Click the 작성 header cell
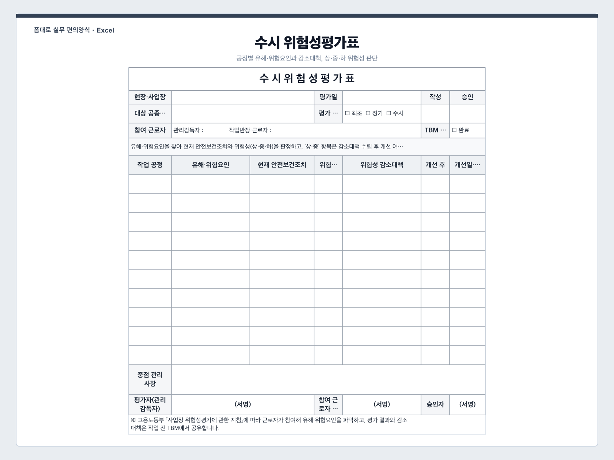This screenshot has width=614, height=460. tap(435, 97)
